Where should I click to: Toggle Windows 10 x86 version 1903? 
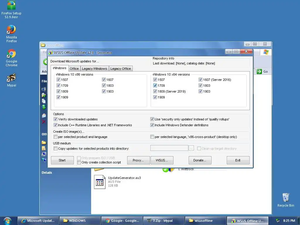104,91
